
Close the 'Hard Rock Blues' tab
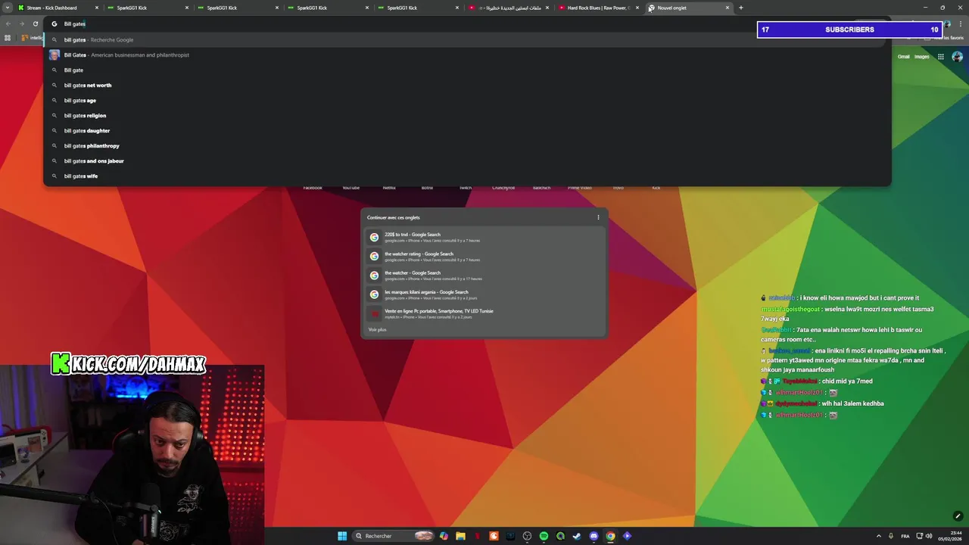pos(637,8)
